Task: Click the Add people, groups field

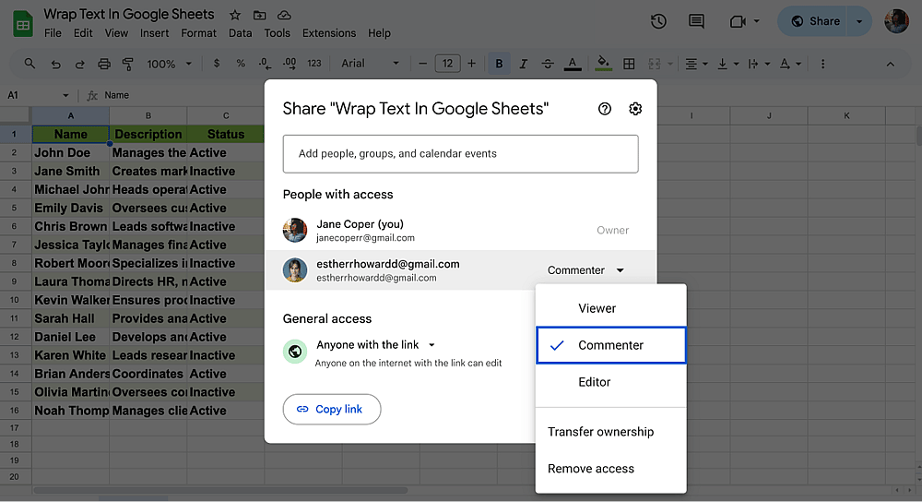Action: pyautogui.click(x=460, y=153)
